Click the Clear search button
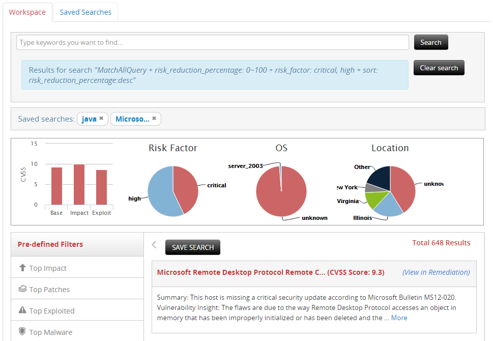This screenshot has height=341, width=493. tap(439, 68)
